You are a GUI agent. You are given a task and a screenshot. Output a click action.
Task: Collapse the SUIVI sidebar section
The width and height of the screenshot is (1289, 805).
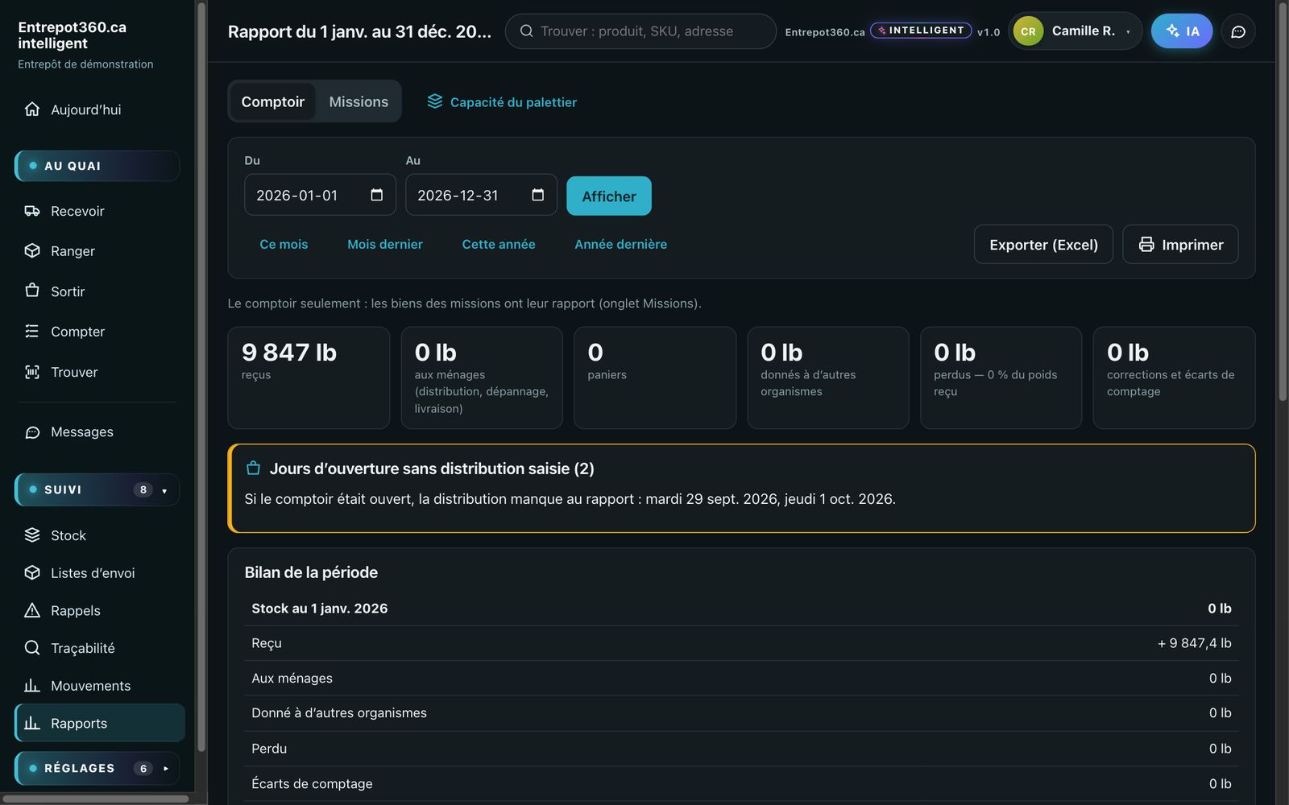pos(97,489)
